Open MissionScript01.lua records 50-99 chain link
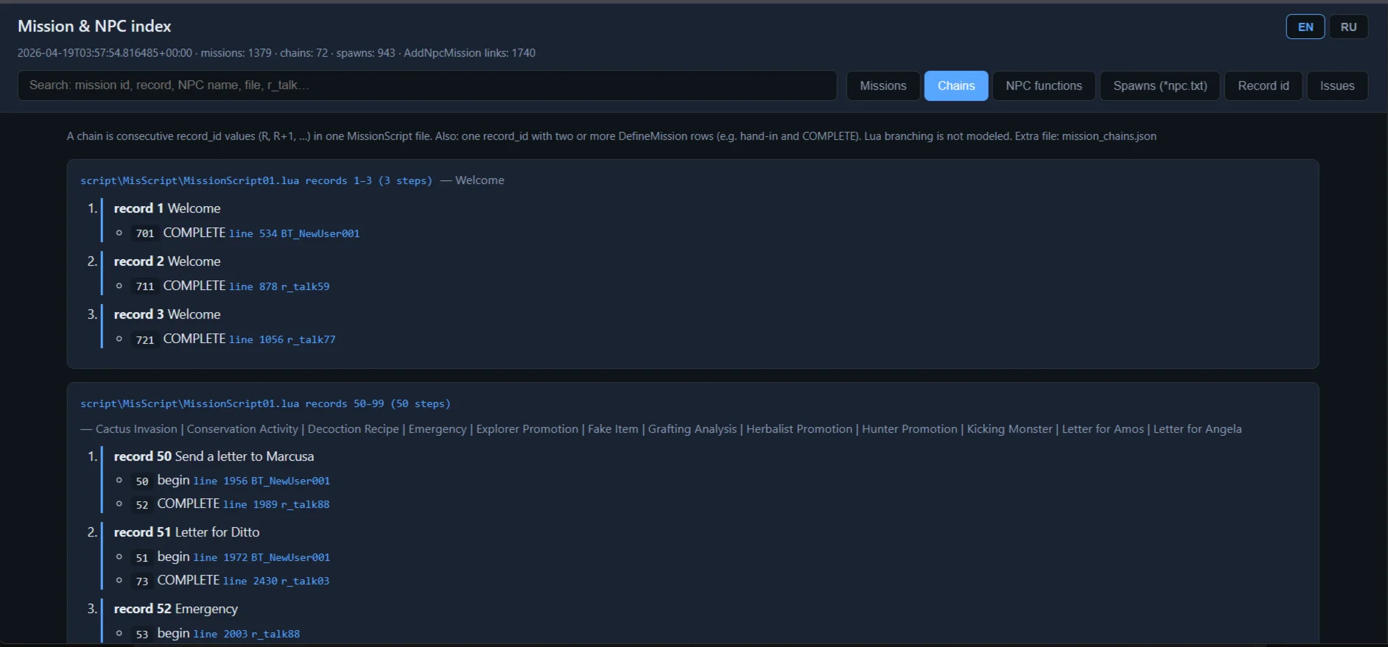This screenshot has width=1388, height=647. tap(264, 404)
